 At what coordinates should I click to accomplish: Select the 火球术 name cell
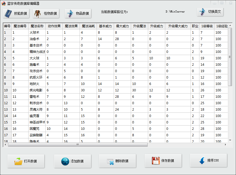37,32
